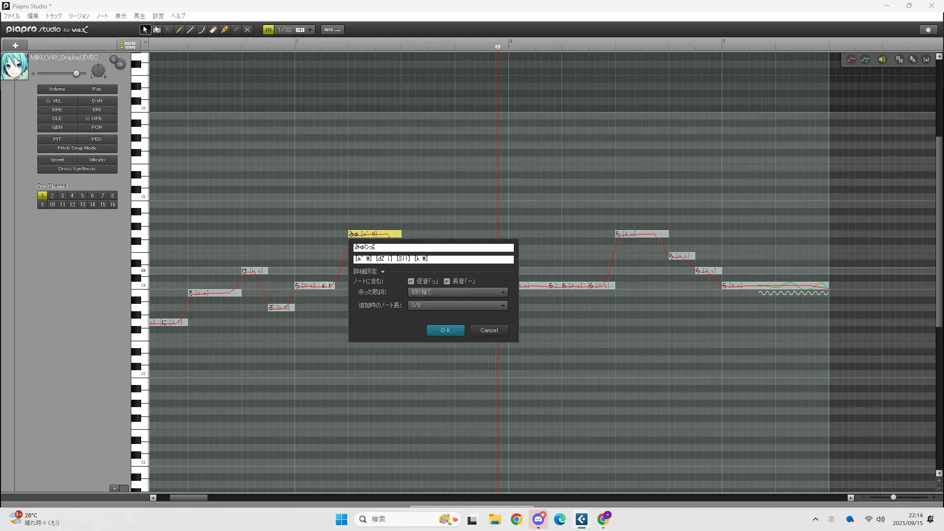
Task: Click the yellow speaker audition icon
Action: [882, 59]
